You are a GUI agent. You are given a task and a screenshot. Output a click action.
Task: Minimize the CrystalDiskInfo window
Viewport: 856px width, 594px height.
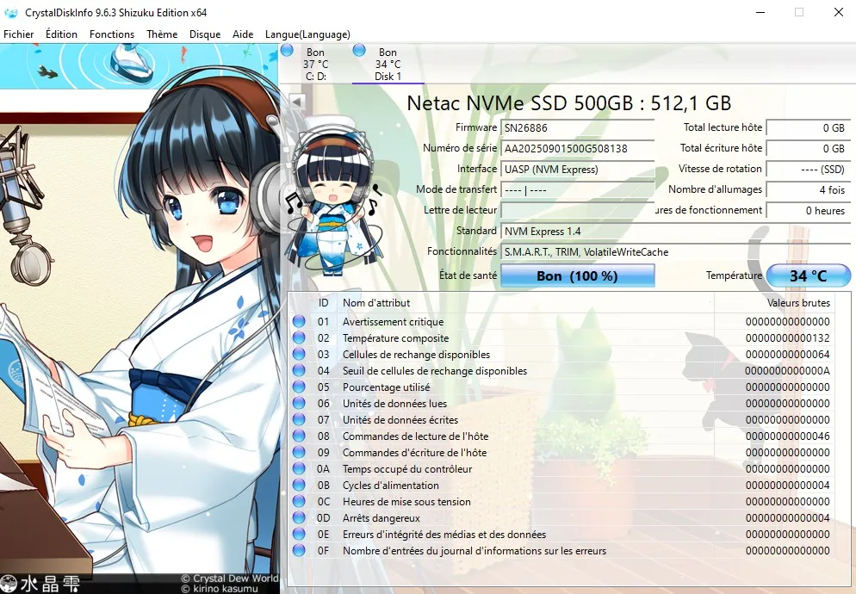coord(760,12)
